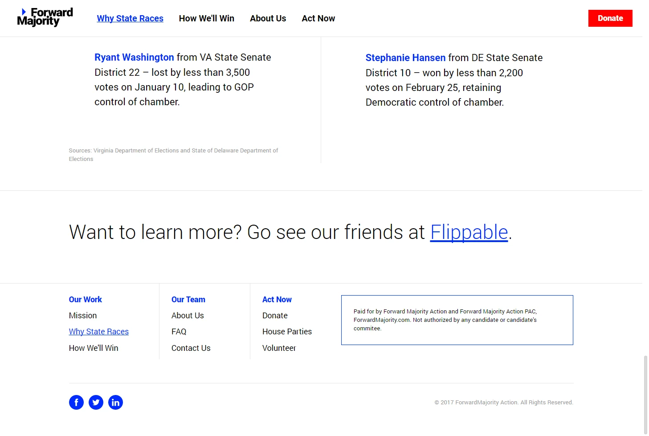Open House Parties footer link
This screenshot has height=436, width=649.
287,332
